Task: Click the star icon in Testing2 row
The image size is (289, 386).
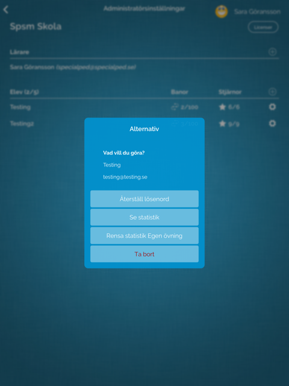Action: click(x=222, y=124)
